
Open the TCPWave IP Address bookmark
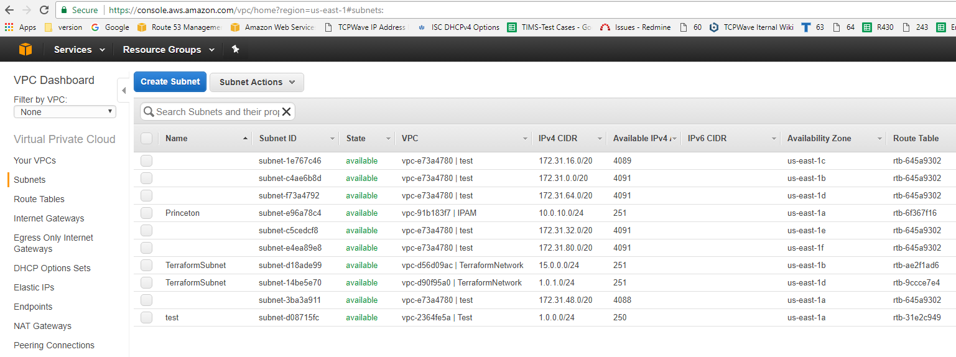(366, 27)
